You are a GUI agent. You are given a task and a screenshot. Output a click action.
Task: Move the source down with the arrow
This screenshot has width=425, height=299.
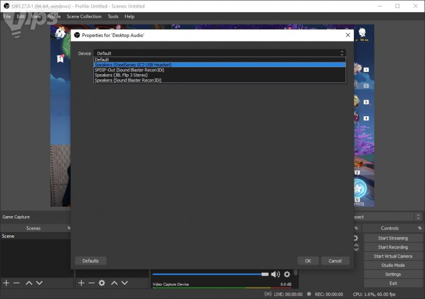pyautogui.click(x=125, y=283)
